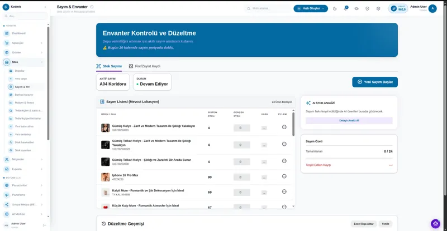Toggle dark mode moon icon

(x=335, y=8)
